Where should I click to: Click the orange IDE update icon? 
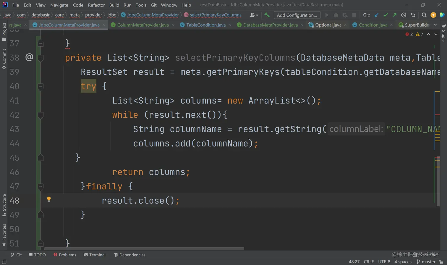[x=433, y=15]
